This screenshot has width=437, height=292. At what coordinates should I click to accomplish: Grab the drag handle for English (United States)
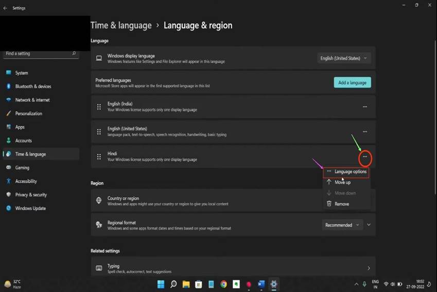pyautogui.click(x=99, y=132)
